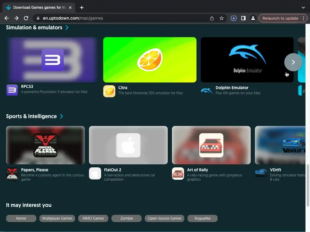Open the RPCS3 title link
The height and width of the screenshot is (232, 310).
27,86
